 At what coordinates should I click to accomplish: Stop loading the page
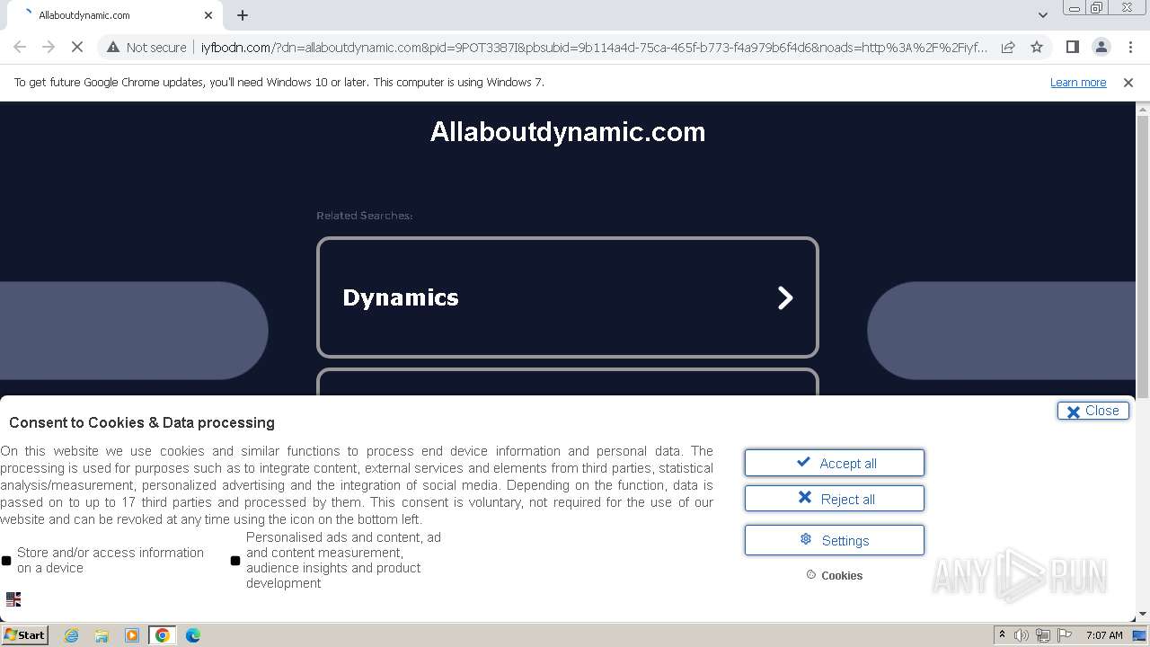click(78, 47)
